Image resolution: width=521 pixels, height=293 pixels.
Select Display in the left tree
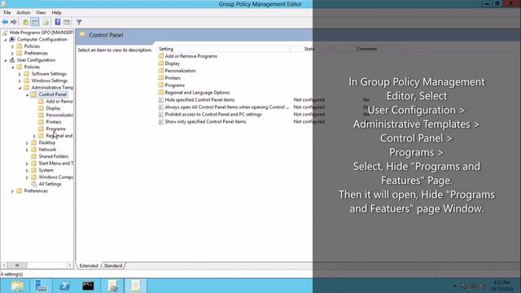[53, 108]
